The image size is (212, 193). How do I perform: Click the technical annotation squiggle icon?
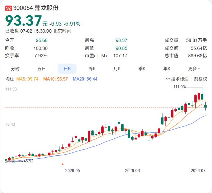pyautogui.click(x=168, y=79)
